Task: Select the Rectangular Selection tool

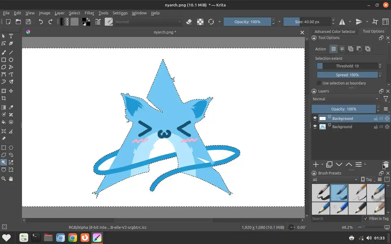Action: 4,148
